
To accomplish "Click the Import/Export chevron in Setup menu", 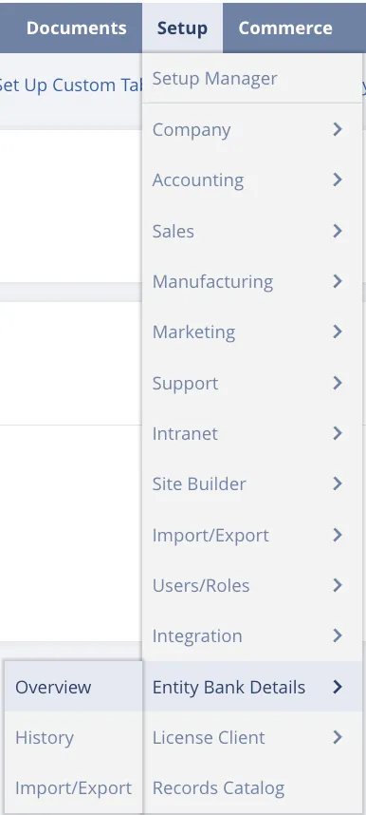I will pyautogui.click(x=338, y=535).
